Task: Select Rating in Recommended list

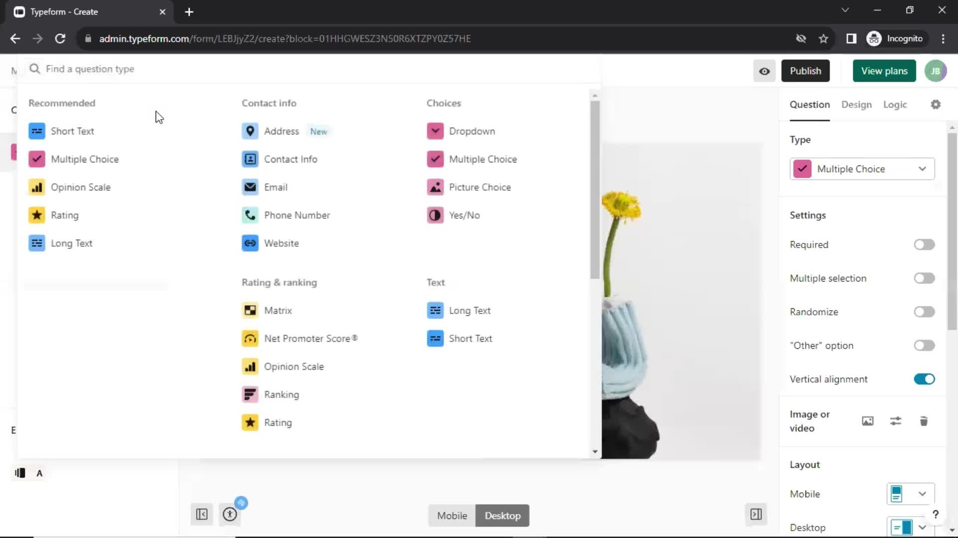Action: tap(54, 215)
